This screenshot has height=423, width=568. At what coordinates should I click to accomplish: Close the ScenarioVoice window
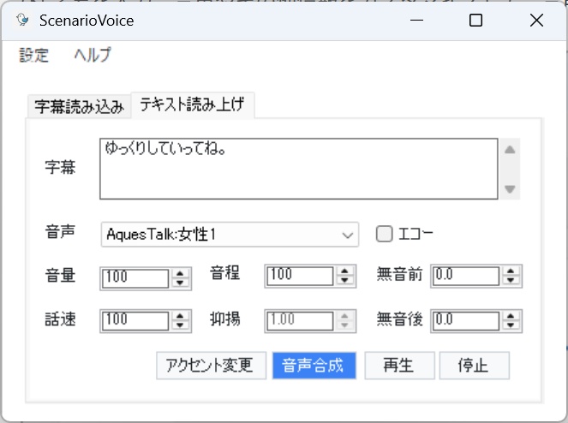click(x=536, y=21)
